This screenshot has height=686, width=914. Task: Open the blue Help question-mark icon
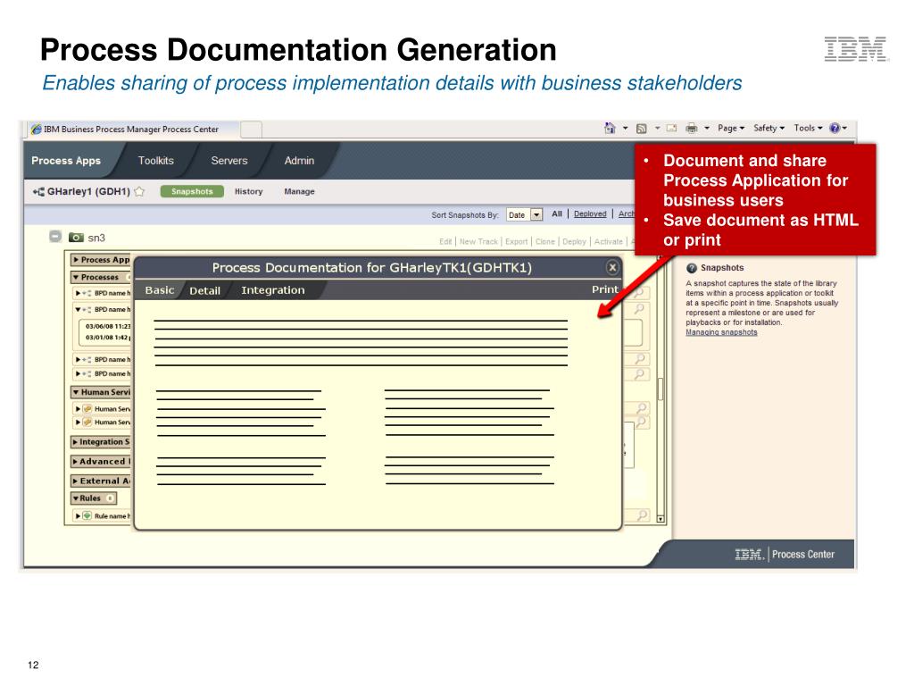[835, 129]
